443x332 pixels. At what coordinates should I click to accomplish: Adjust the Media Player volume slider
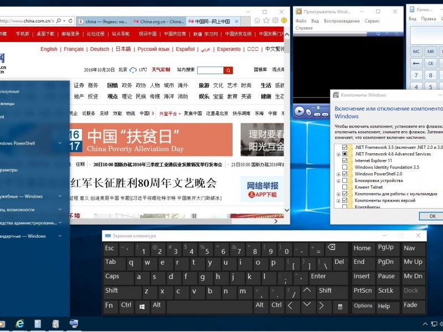click(x=318, y=108)
